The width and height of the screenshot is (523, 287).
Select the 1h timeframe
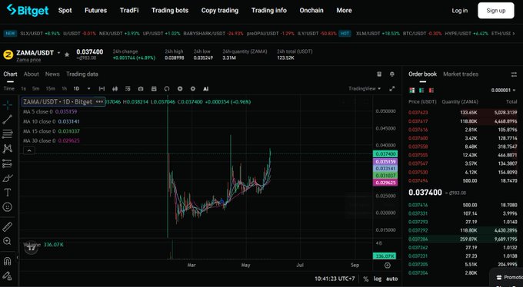[64, 88]
